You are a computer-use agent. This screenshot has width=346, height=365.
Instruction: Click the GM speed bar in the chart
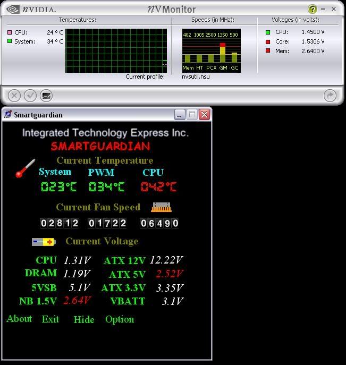(223, 53)
